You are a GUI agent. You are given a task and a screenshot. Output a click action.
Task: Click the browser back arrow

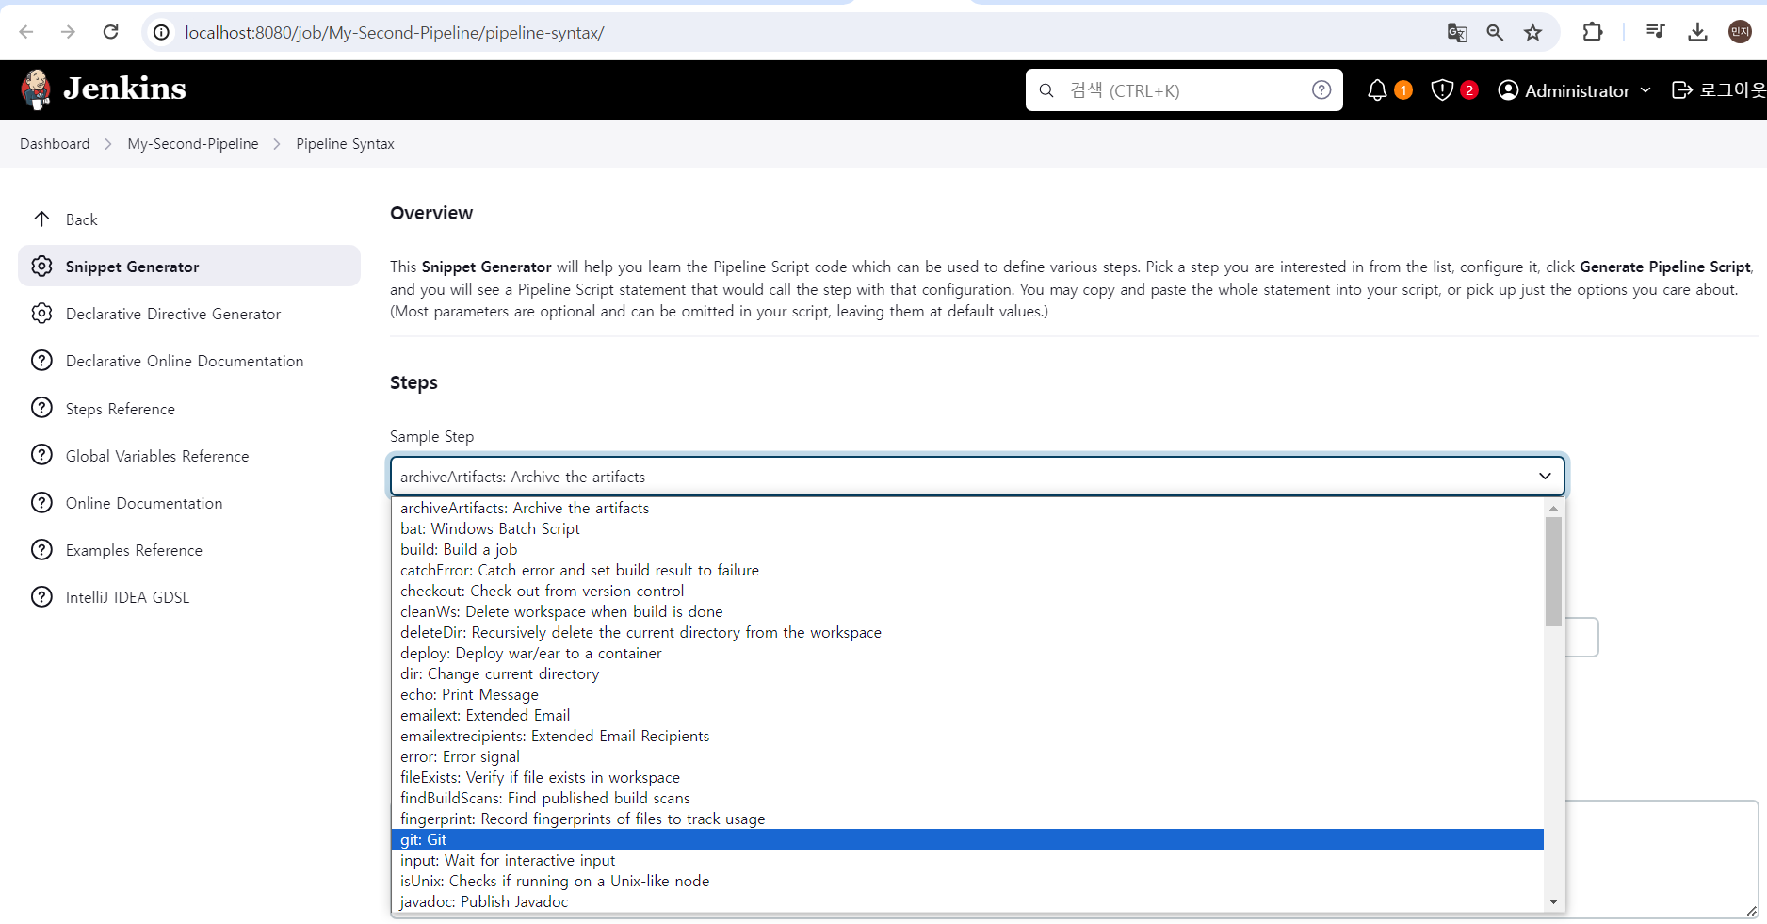[26, 32]
